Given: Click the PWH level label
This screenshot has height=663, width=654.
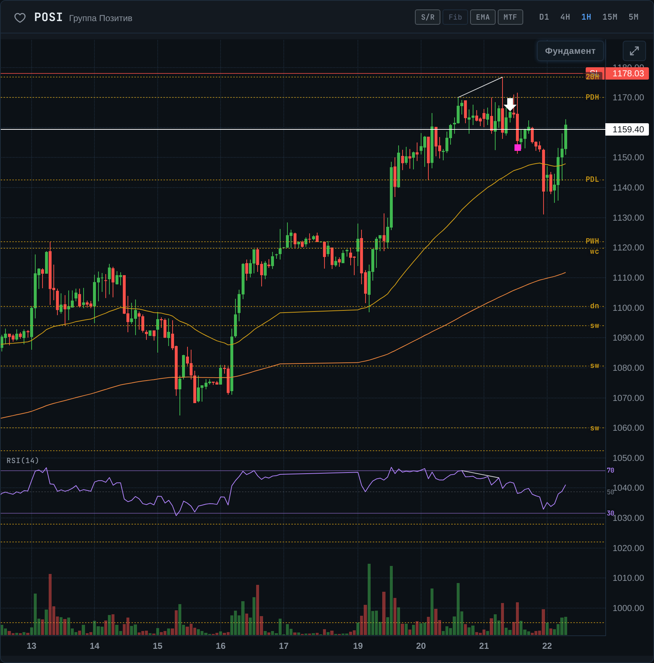Looking at the screenshot, I should click(x=592, y=241).
